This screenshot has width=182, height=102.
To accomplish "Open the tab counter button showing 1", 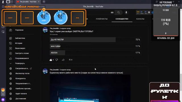I will click(x=8, y=2).
